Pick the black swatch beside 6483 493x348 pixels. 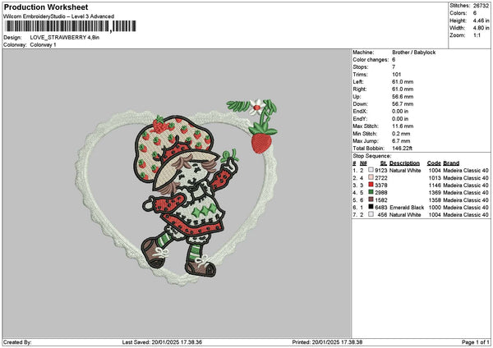pyautogui.click(x=371, y=207)
